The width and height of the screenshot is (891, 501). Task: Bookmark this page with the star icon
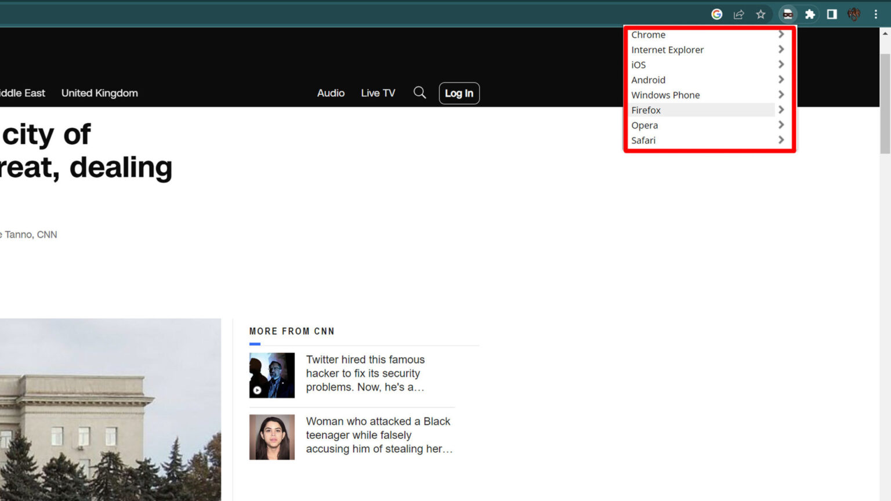760,14
